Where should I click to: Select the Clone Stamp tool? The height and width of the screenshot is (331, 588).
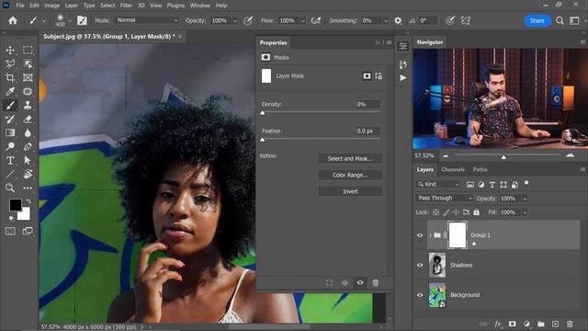coord(28,105)
